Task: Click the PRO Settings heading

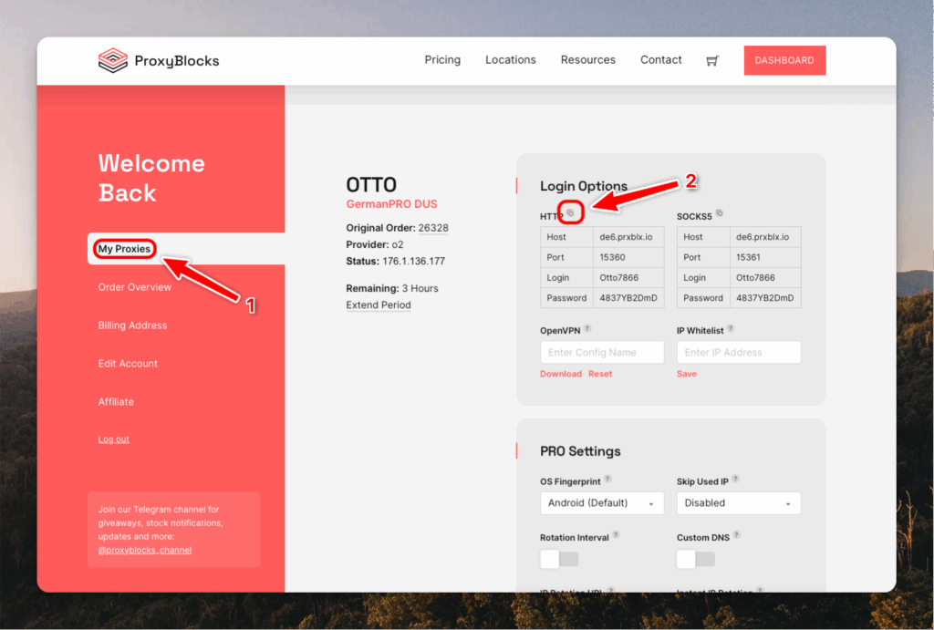Action: [580, 451]
